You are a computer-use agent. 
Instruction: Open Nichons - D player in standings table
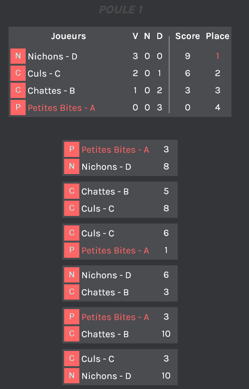coord(53,57)
